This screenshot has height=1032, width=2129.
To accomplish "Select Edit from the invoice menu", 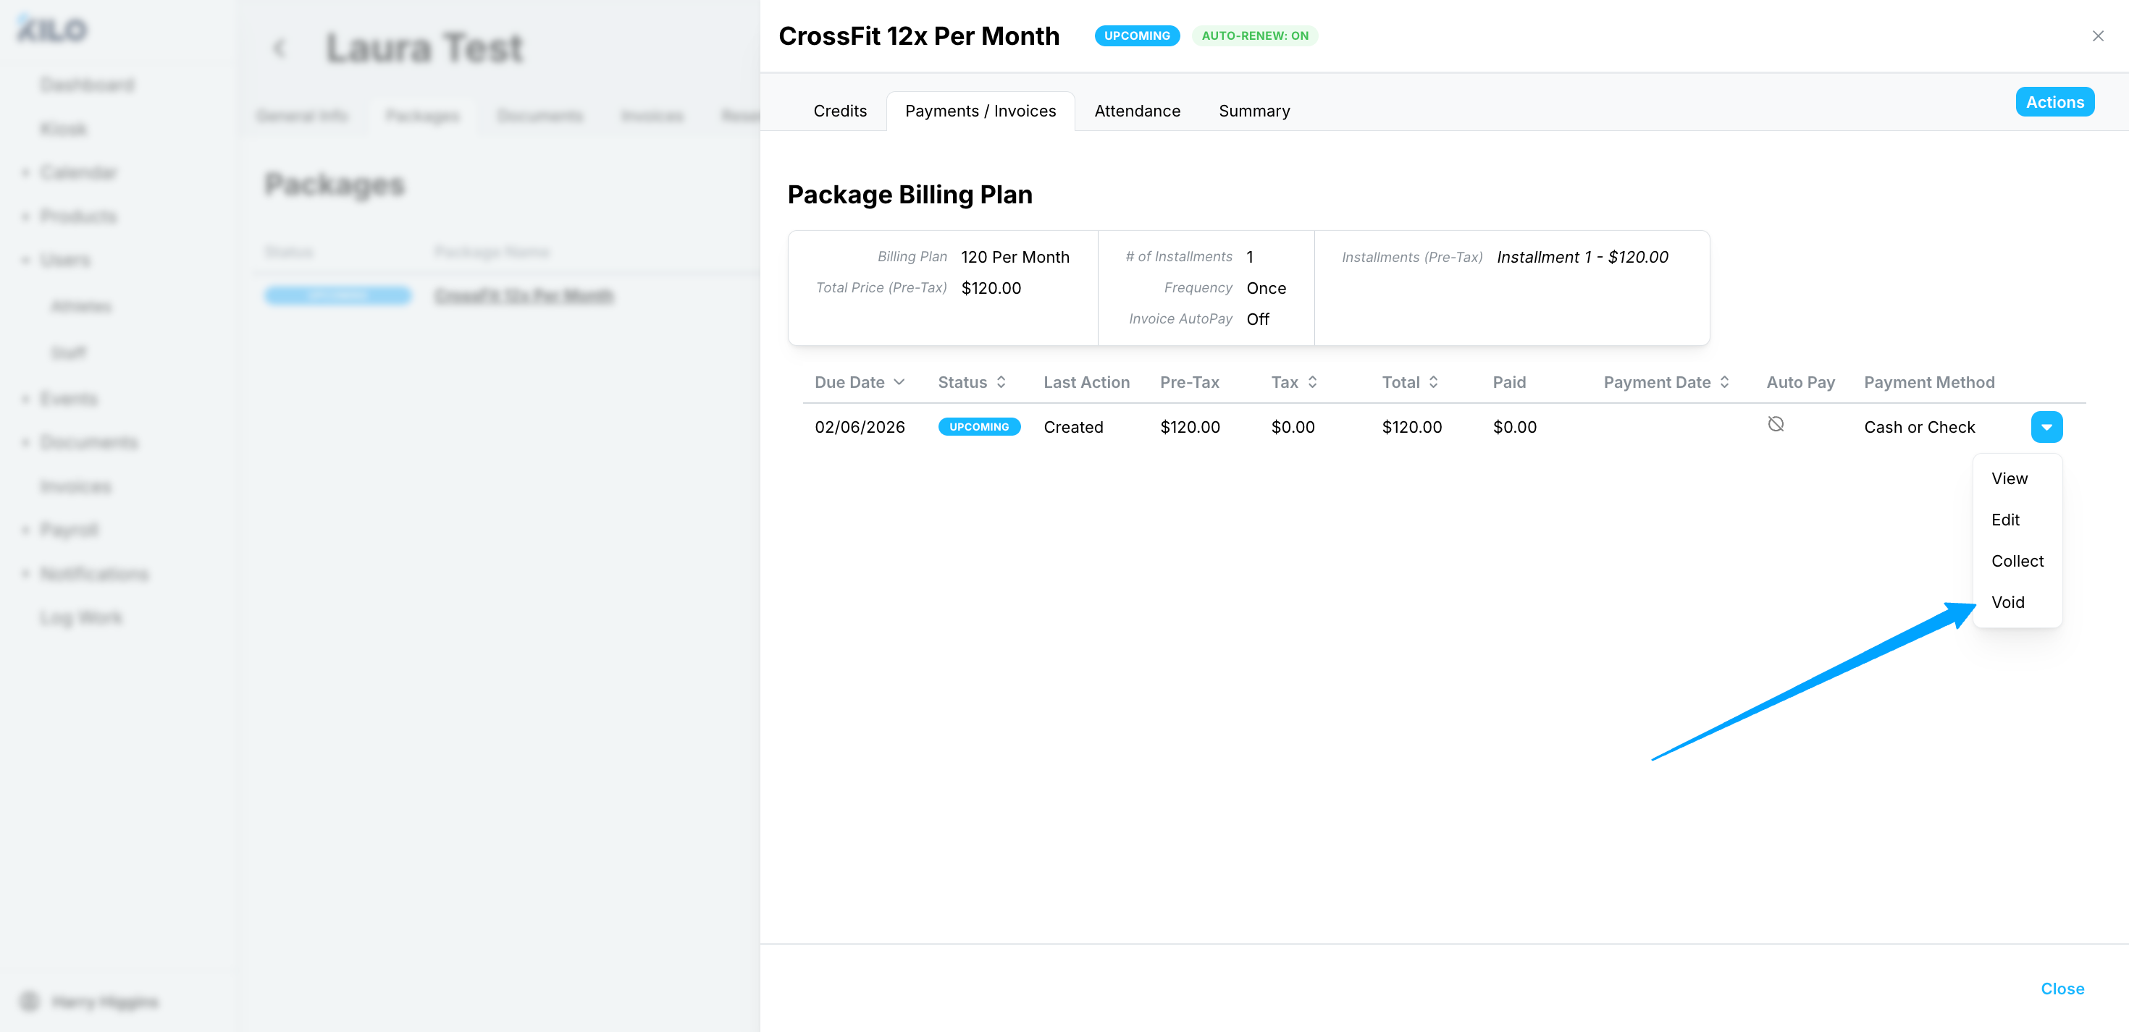I will (2005, 520).
